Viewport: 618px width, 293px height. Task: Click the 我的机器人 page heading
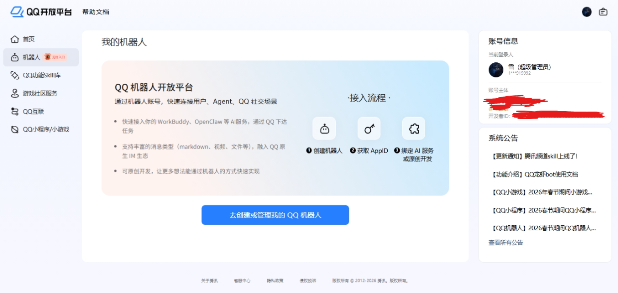point(124,42)
